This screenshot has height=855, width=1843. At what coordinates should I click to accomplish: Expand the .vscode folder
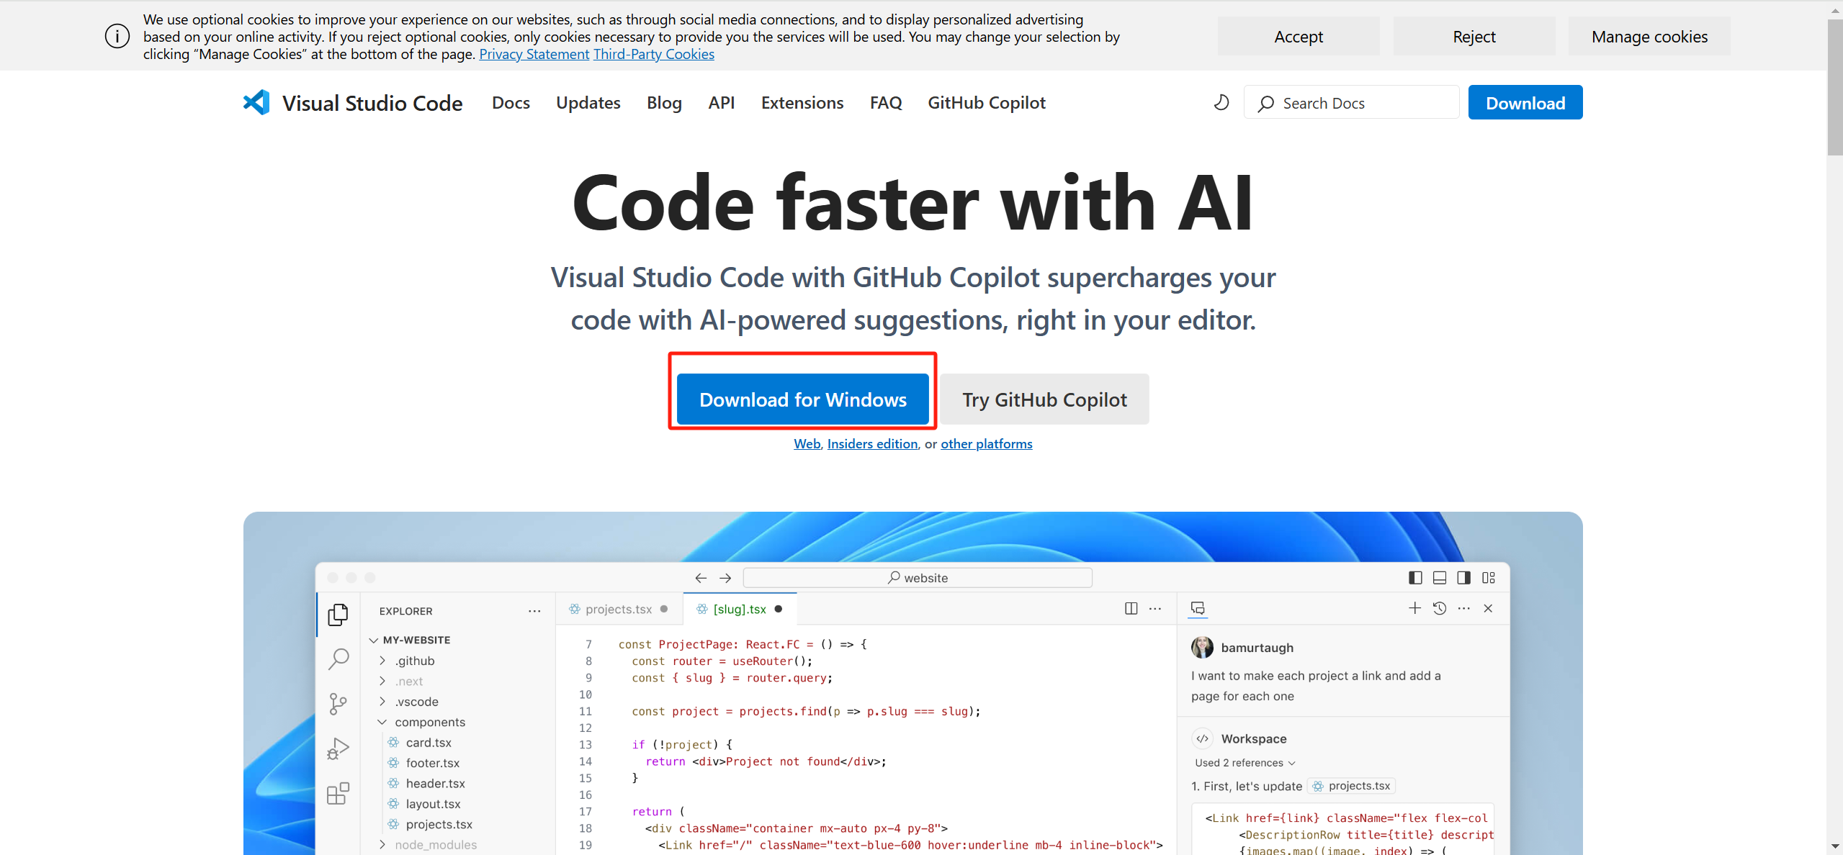pos(382,702)
